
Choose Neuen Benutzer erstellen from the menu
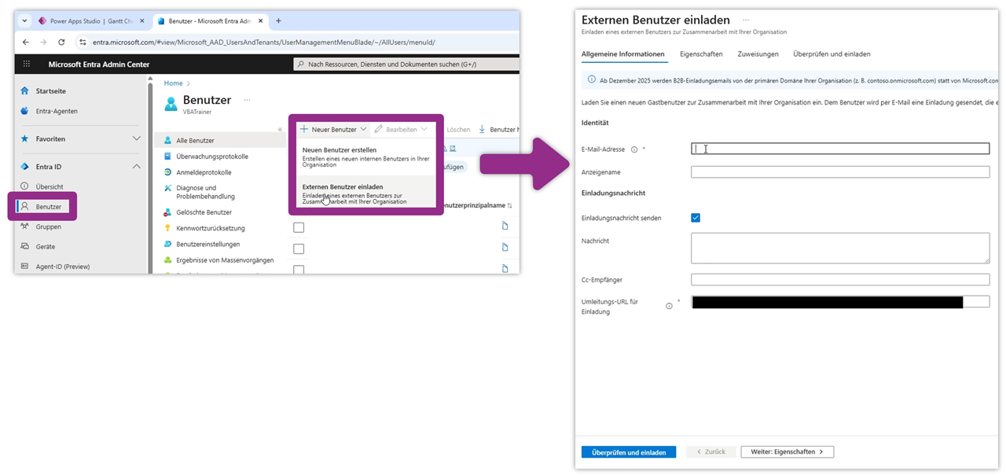click(366, 157)
